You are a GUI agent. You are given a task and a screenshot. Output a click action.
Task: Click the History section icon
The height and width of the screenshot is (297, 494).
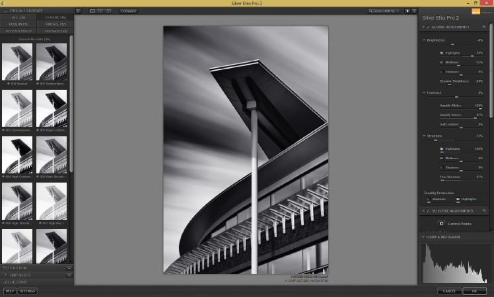(x=5, y=282)
